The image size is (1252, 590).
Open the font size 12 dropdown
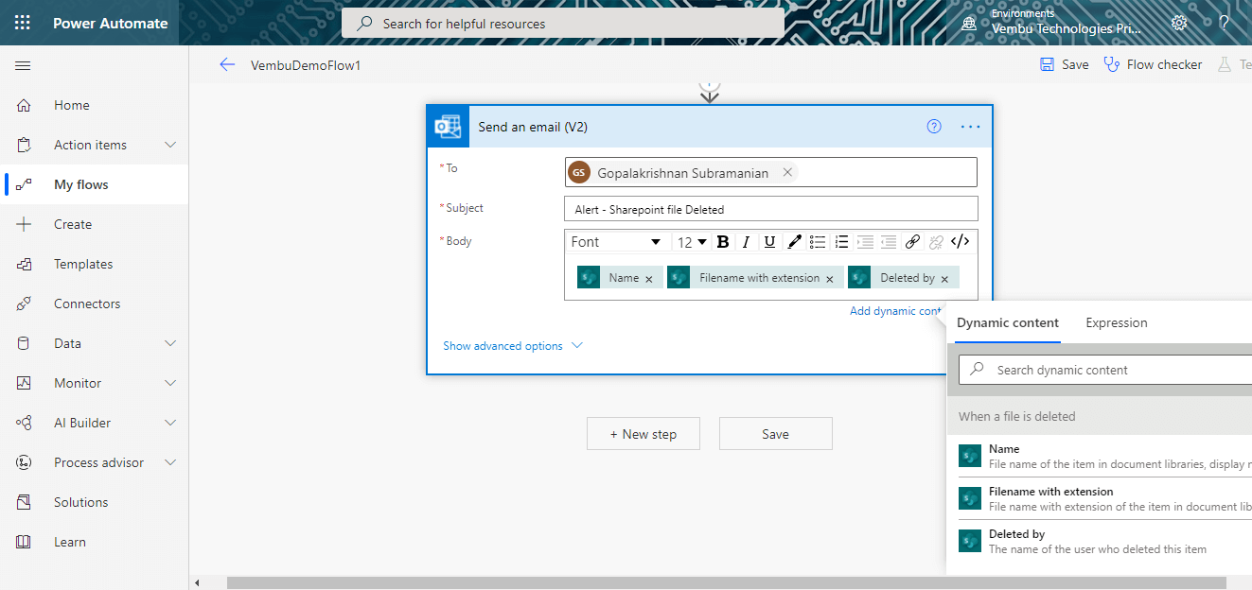coord(692,242)
